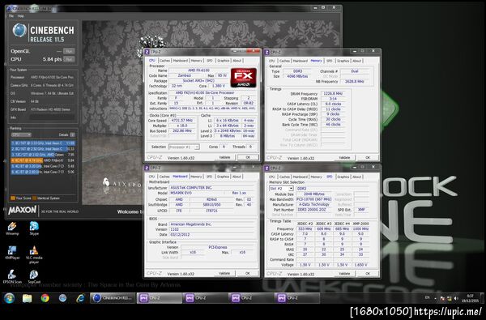Image resolution: width=486 pixels, height=320 pixels.
Task: Open Skype desktop shortcut
Action: (x=34, y=228)
